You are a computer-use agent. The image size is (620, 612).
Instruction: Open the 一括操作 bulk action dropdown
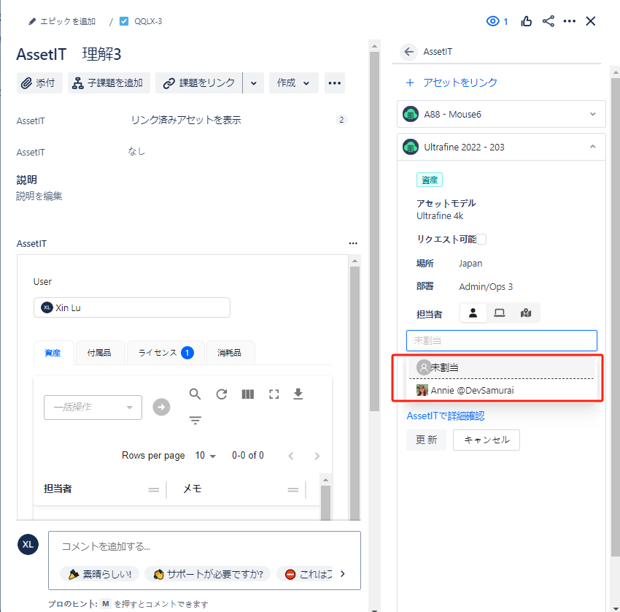[93, 408]
